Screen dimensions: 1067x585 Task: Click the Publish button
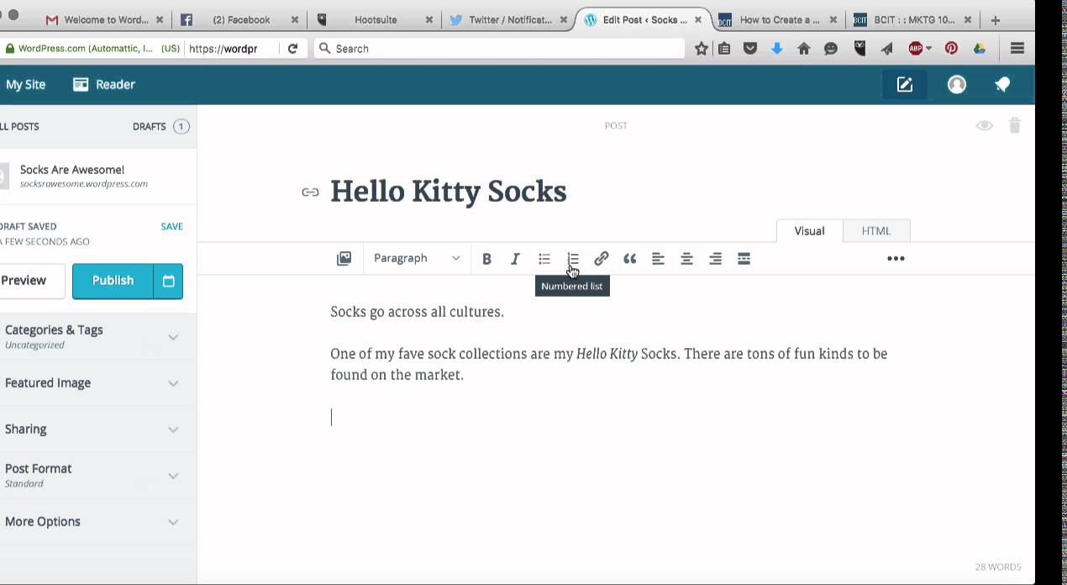tap(113, 281)
